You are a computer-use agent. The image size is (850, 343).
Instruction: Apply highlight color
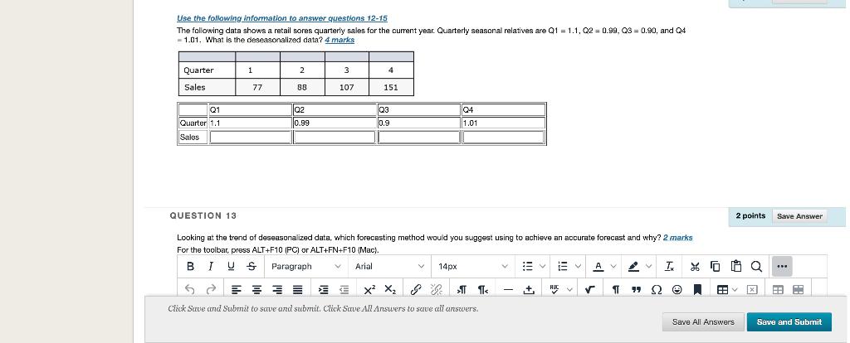pos(633,266)
